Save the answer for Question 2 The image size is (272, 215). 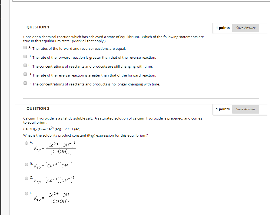[x=246, y=109]
